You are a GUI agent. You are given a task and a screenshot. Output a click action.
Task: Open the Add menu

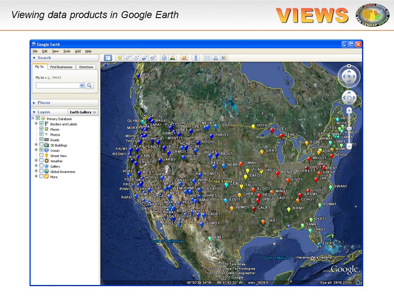coord(78,51)
